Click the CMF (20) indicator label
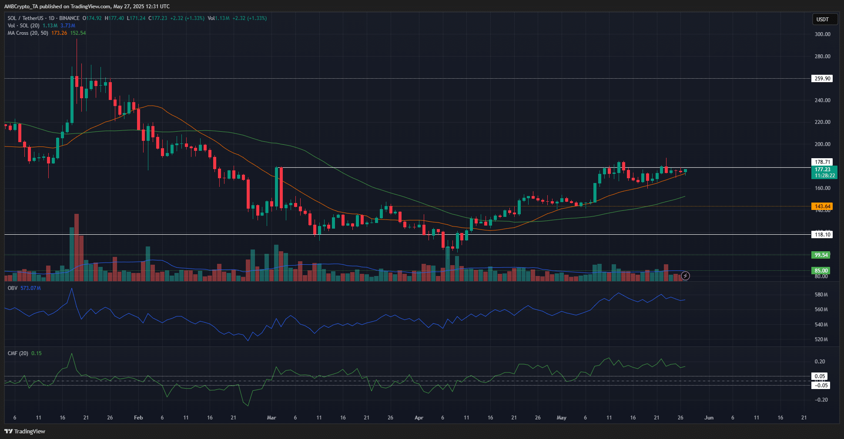This screenshot has width=844, height=439. point(17,353)
